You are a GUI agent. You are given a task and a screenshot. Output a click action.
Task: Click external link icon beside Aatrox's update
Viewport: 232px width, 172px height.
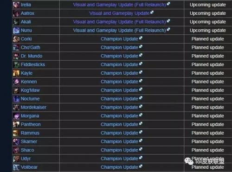click(x=152, y=12)
